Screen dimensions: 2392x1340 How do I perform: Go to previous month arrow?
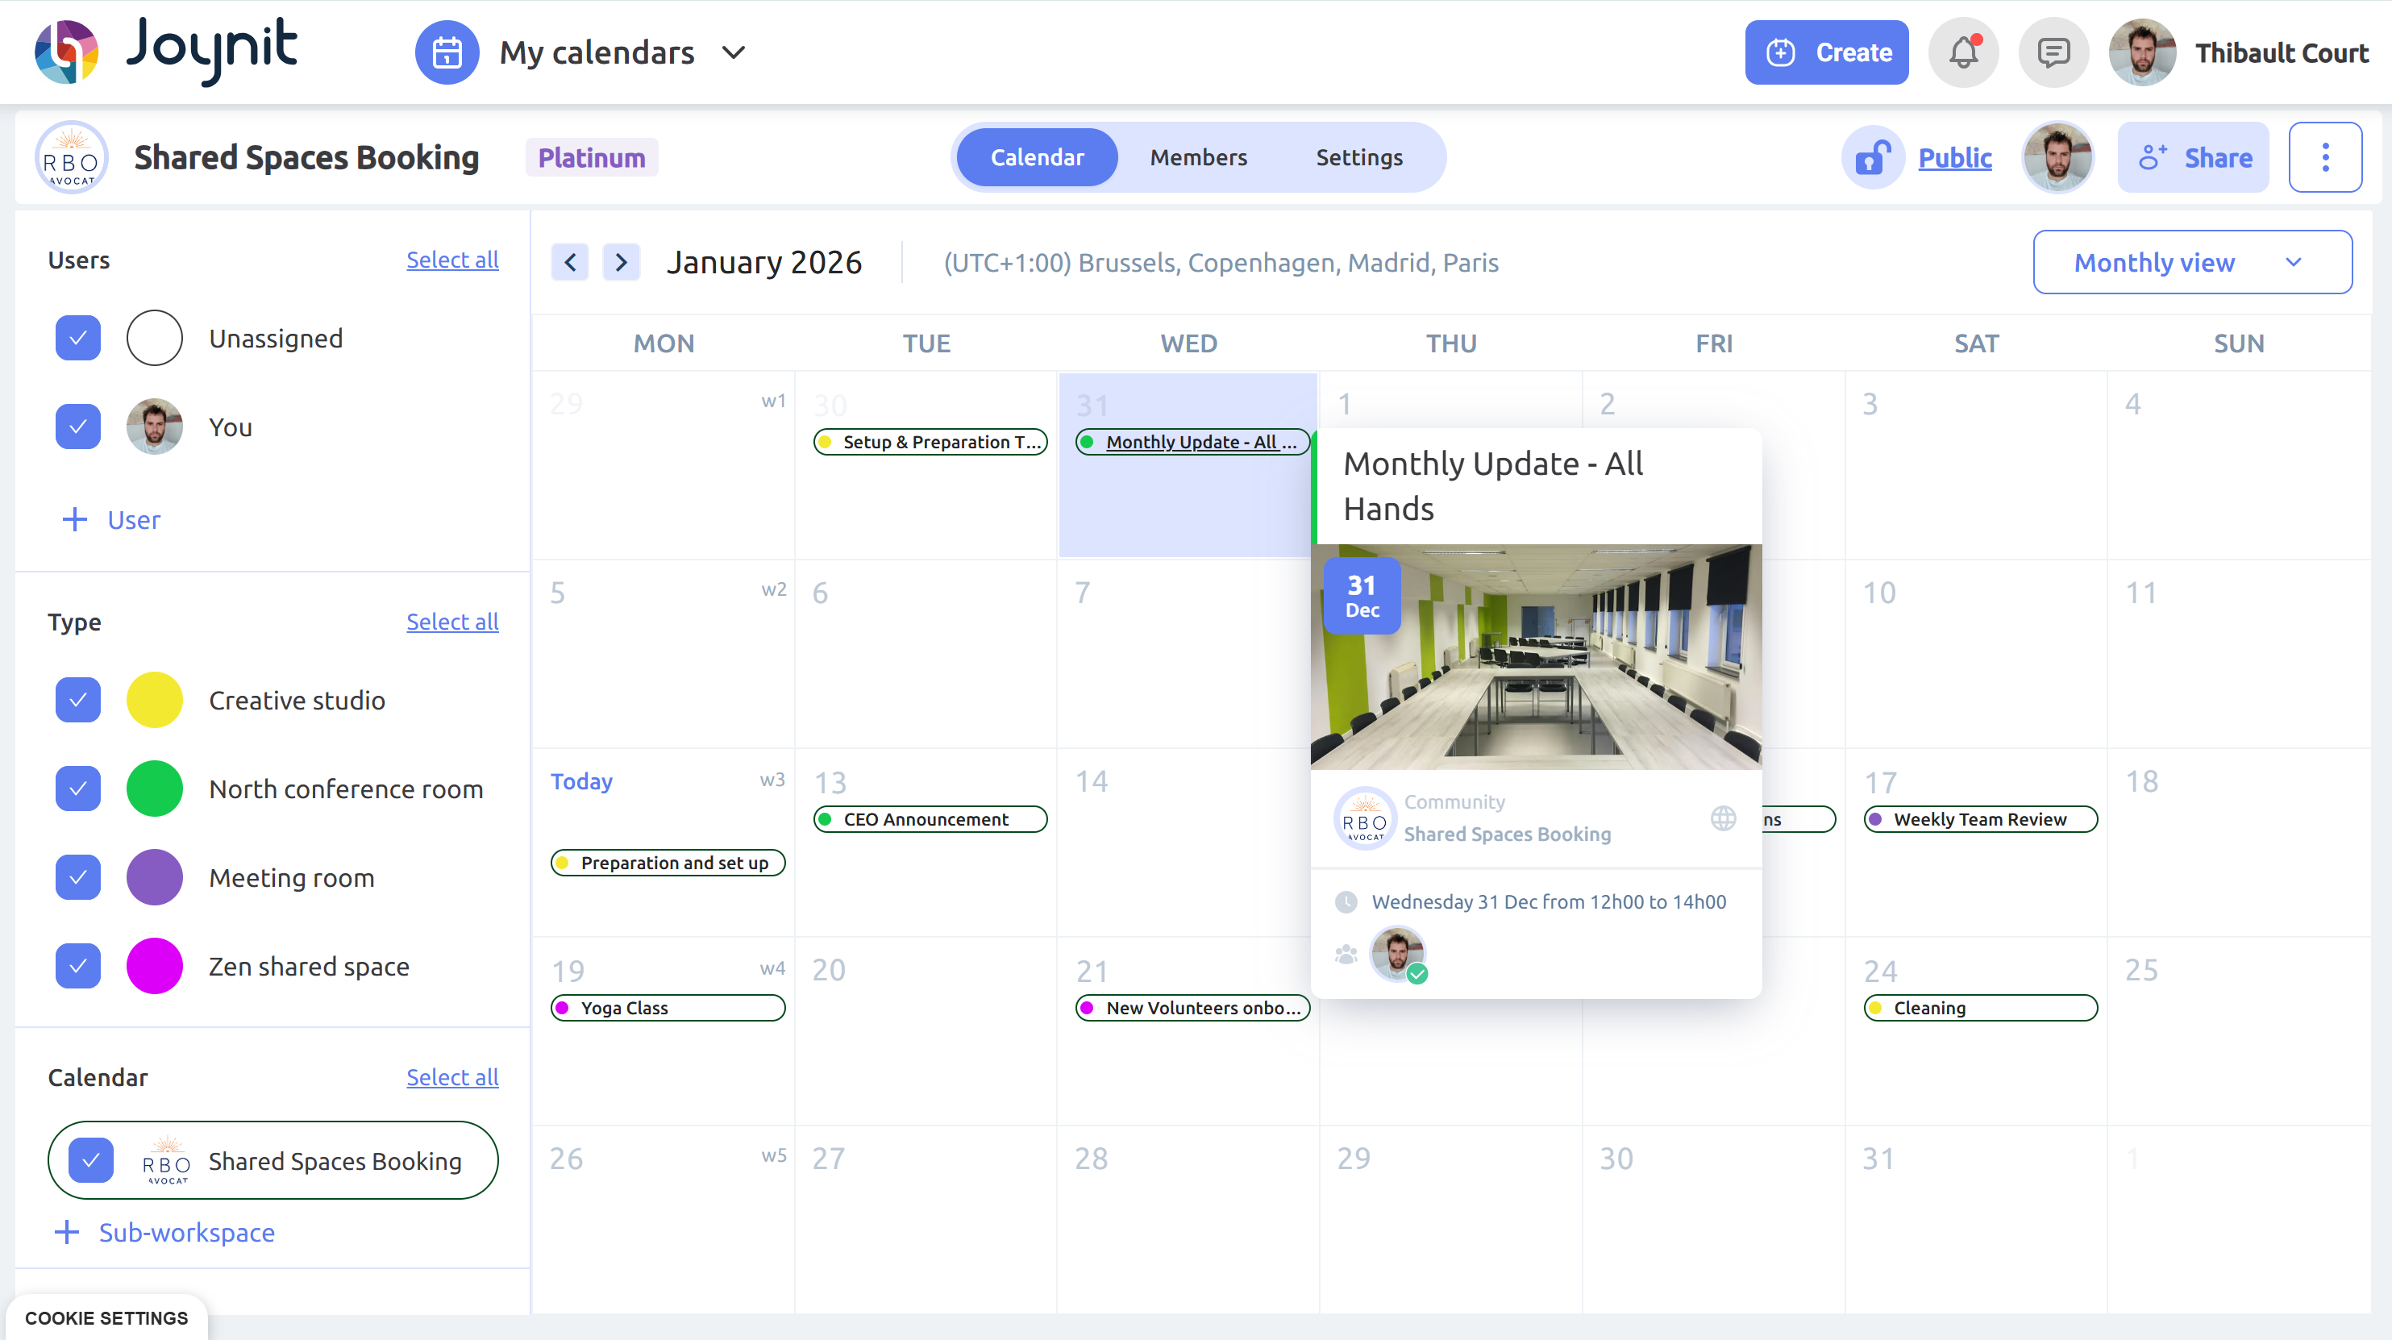pyautogui.click(x=570, y=263)
